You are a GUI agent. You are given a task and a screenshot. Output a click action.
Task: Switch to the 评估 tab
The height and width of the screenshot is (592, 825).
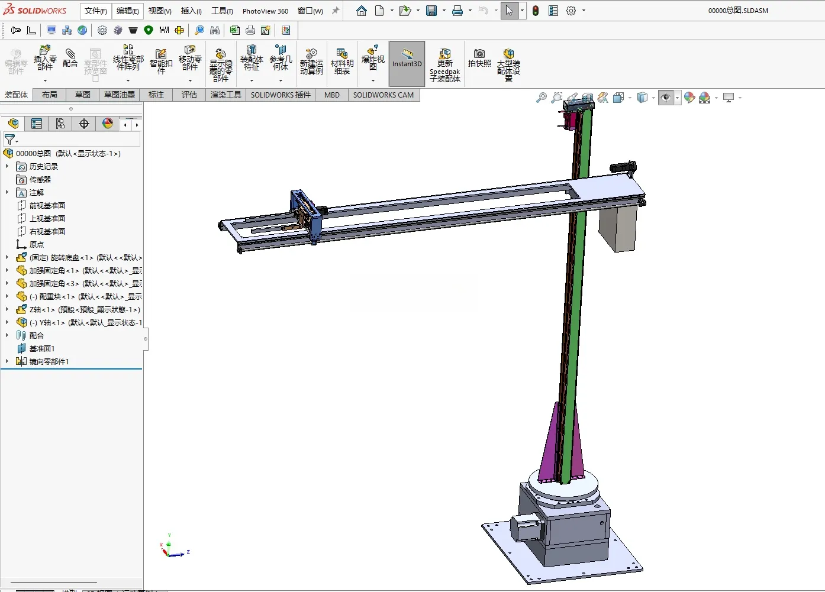coord(189,95)
